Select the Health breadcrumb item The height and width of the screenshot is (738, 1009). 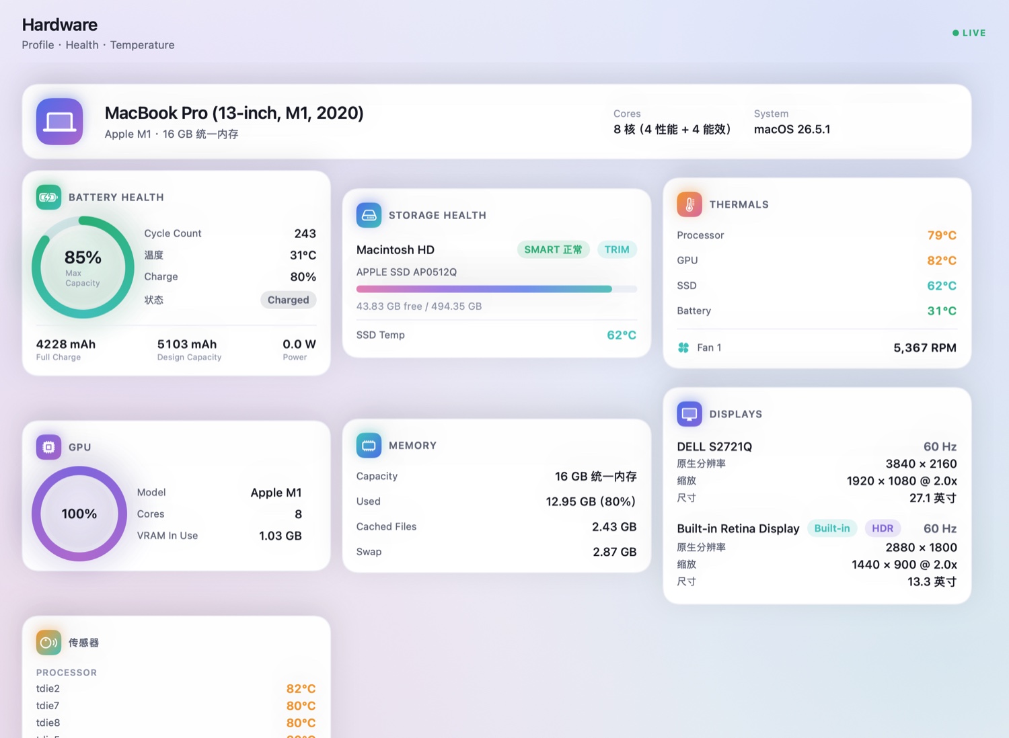tap(82, 45)
